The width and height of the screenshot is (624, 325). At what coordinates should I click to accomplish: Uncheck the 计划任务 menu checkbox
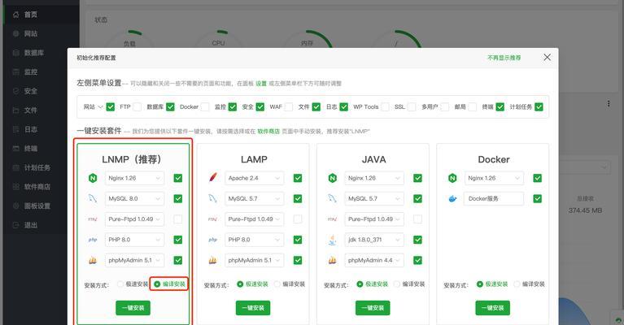539,107
